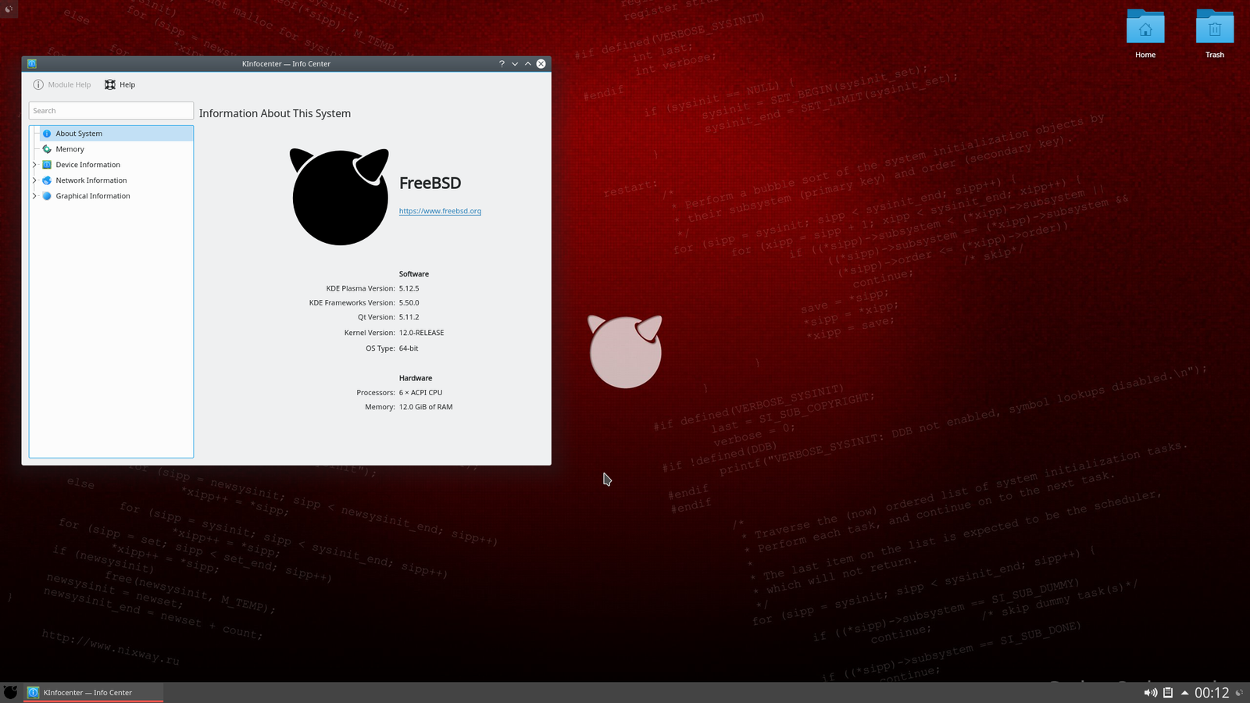Click the Module Help toolbar button

62,84
